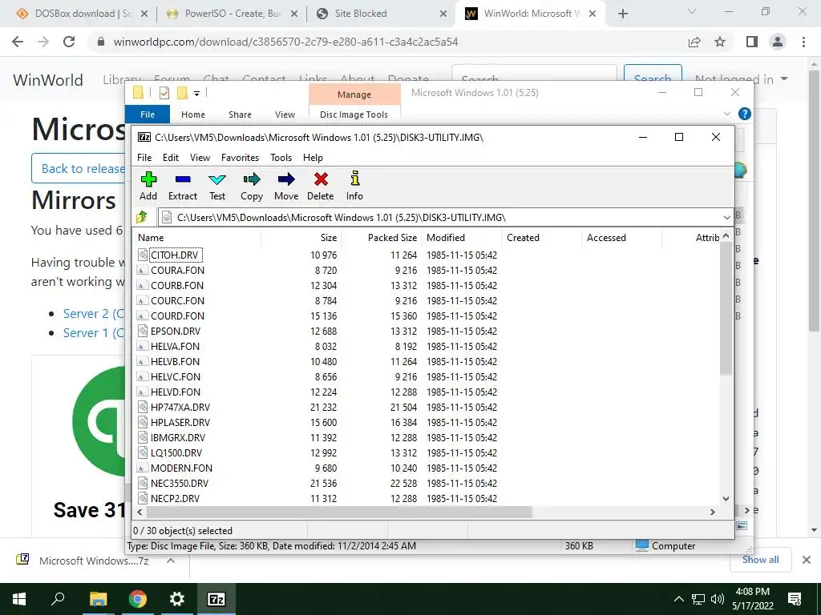821x615 pixels.
Task: Click the Share page icon in Chrome
Action: coord(694,42)
